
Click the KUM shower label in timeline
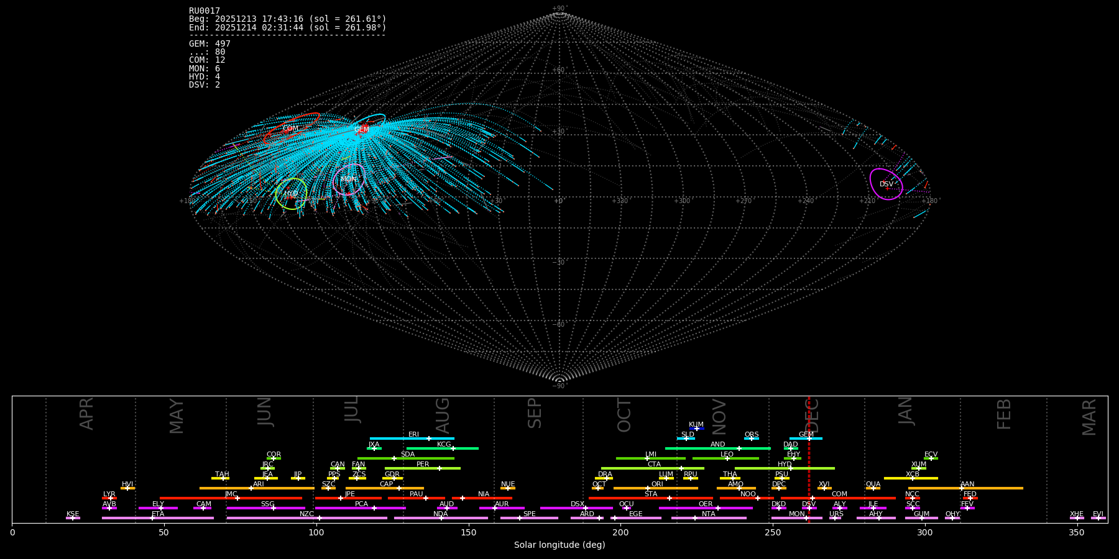tap(696, 425)
